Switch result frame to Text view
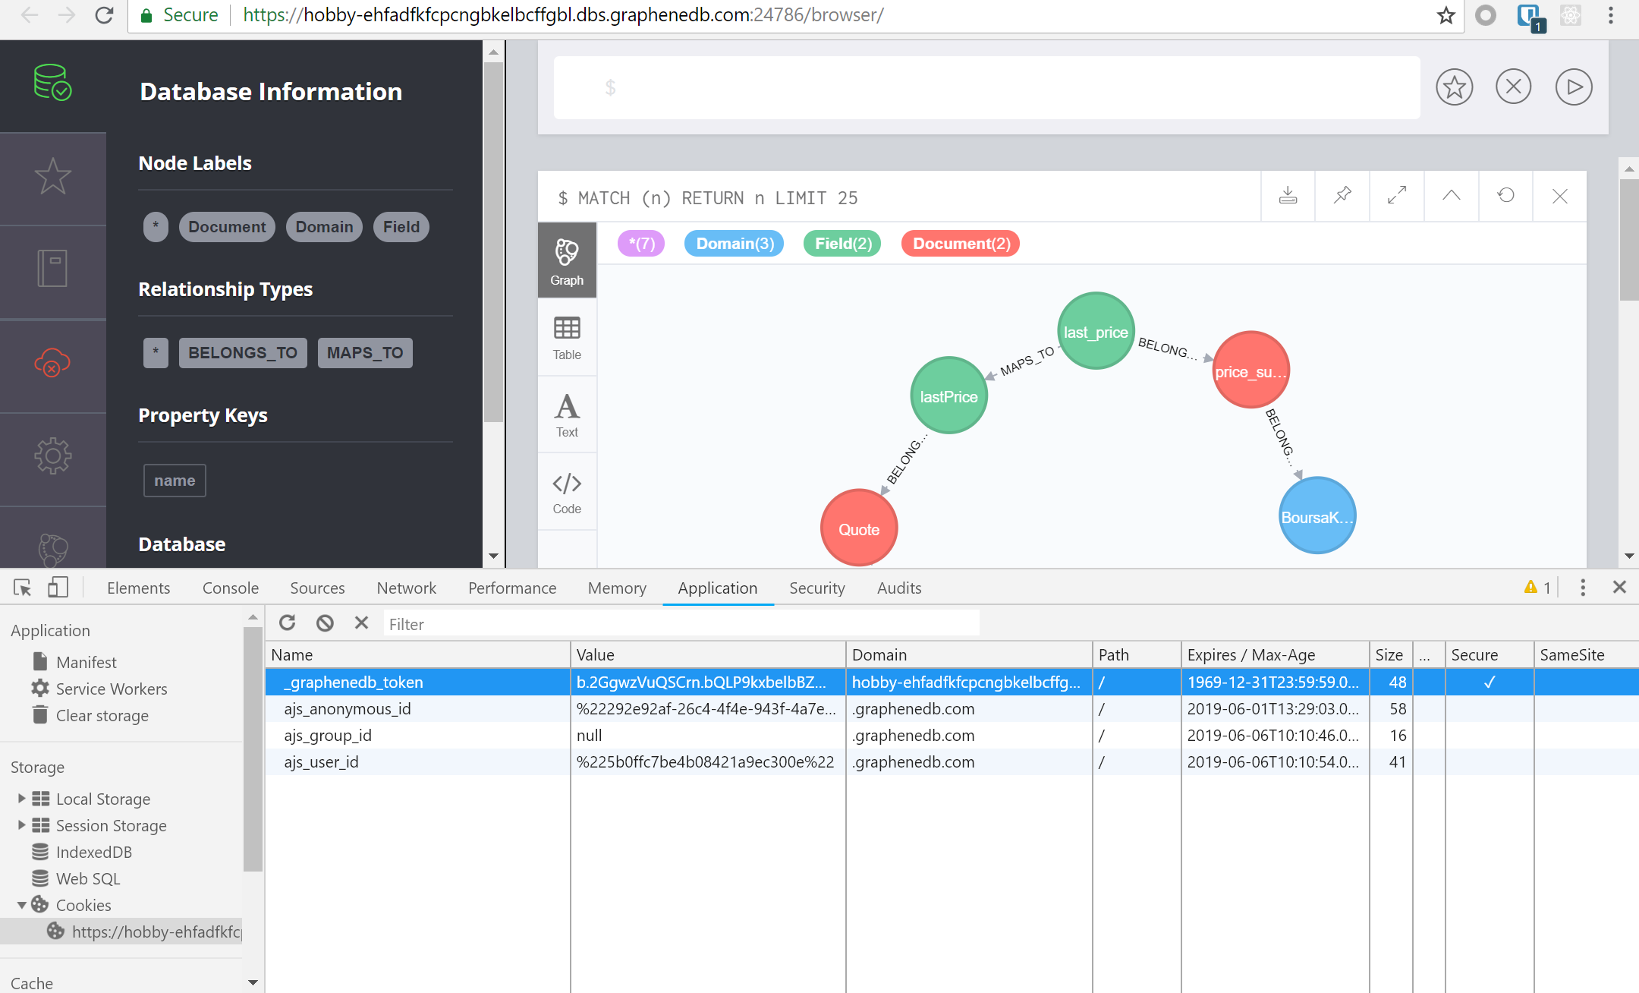This screenshot has width=1639, height=993. [566, 415]
